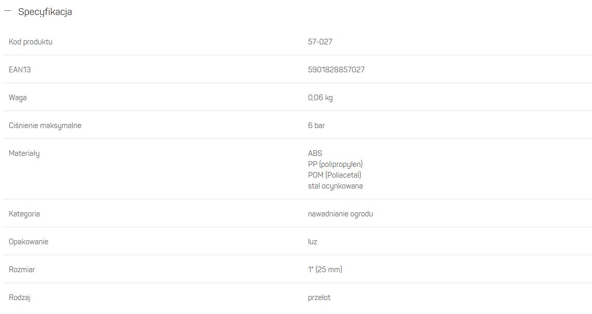Click the Rozmiar value 1" (25 mm)
The image size is (592, 314).
coord(325,270)
